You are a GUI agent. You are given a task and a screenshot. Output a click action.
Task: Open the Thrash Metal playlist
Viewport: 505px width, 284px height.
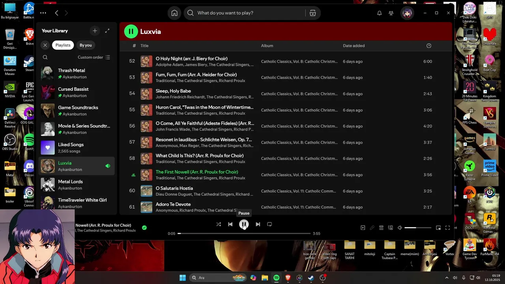(x=77, y=74)
